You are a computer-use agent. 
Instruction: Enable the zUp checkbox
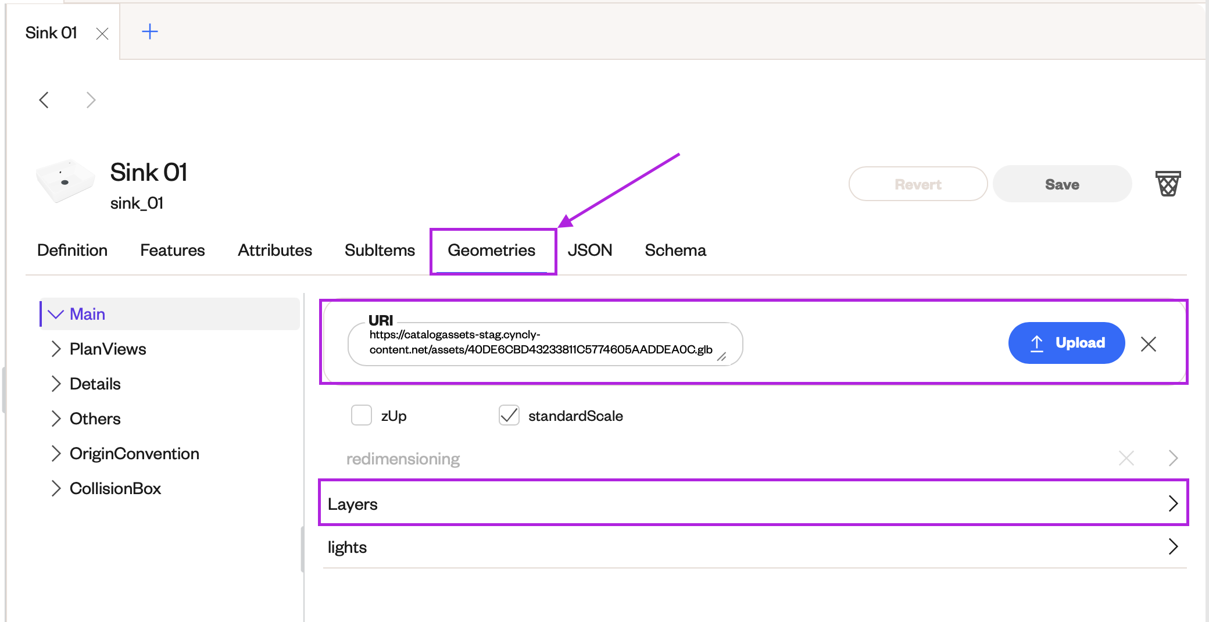tap(362, 416)
